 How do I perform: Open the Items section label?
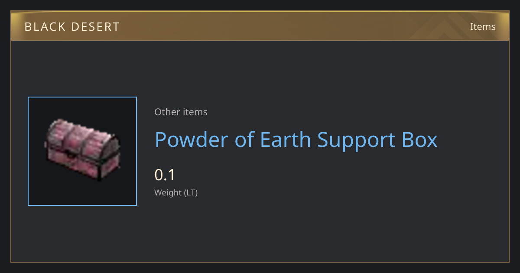tap(483, 26)
